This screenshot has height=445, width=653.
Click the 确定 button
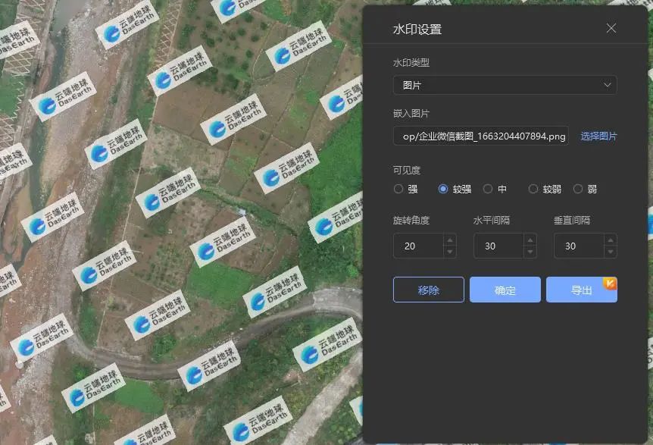[x=505, y=290]
